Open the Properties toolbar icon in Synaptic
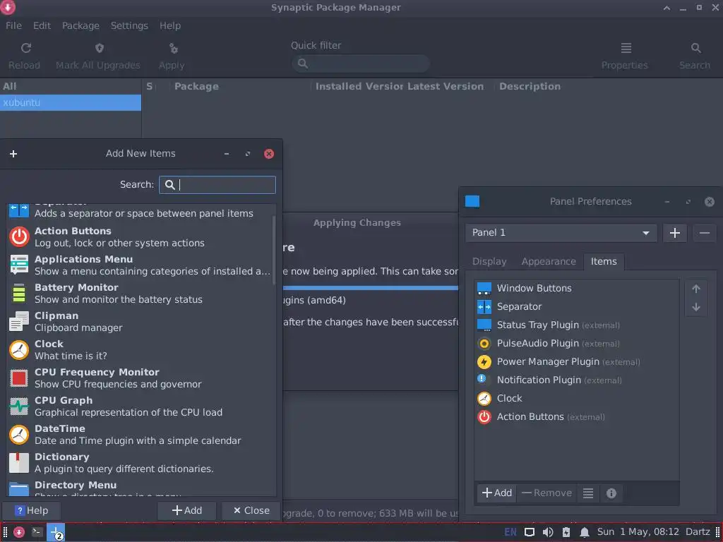The image size is (723, 542). click(x=626, y=48)
